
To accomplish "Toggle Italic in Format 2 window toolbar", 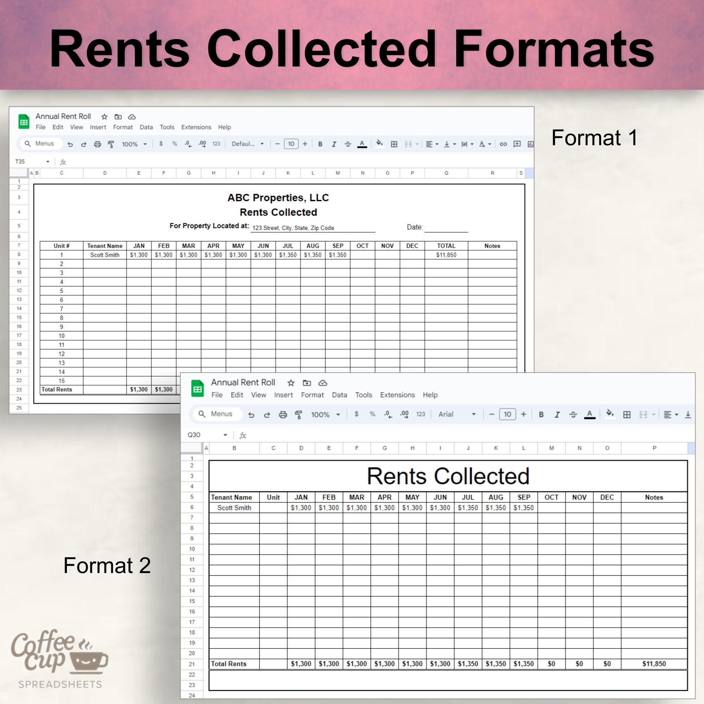I will pyautogui.click(x=557, y=414).
